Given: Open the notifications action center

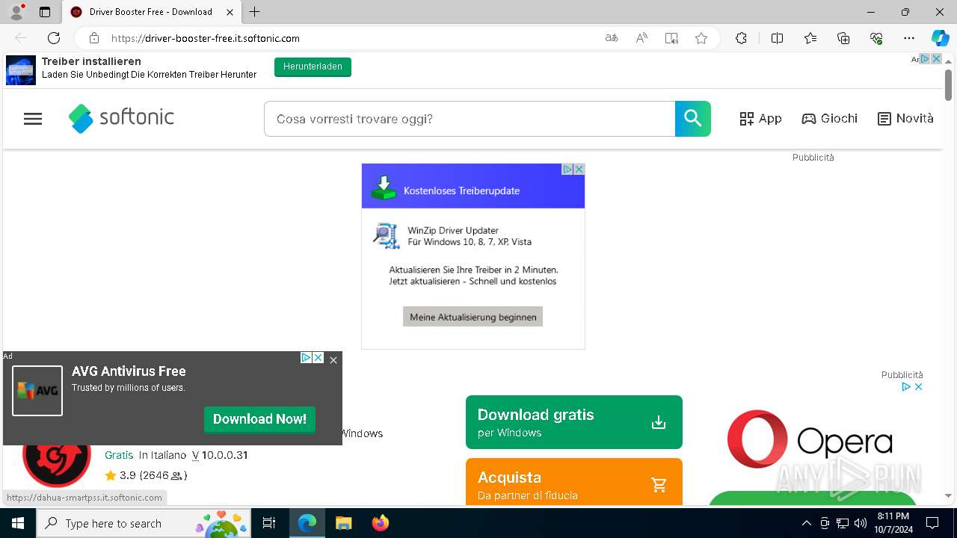Looking at the screenshot, I should (932, 523).
